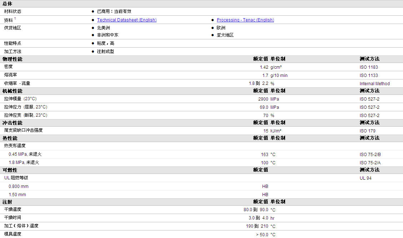
Task: Select the 物理性能 section header
Action: tap(13, 59)
